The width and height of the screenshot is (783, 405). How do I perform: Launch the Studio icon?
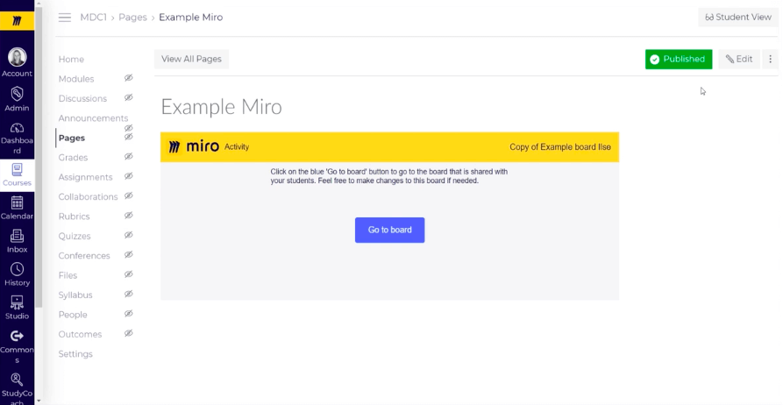point(17,302)
